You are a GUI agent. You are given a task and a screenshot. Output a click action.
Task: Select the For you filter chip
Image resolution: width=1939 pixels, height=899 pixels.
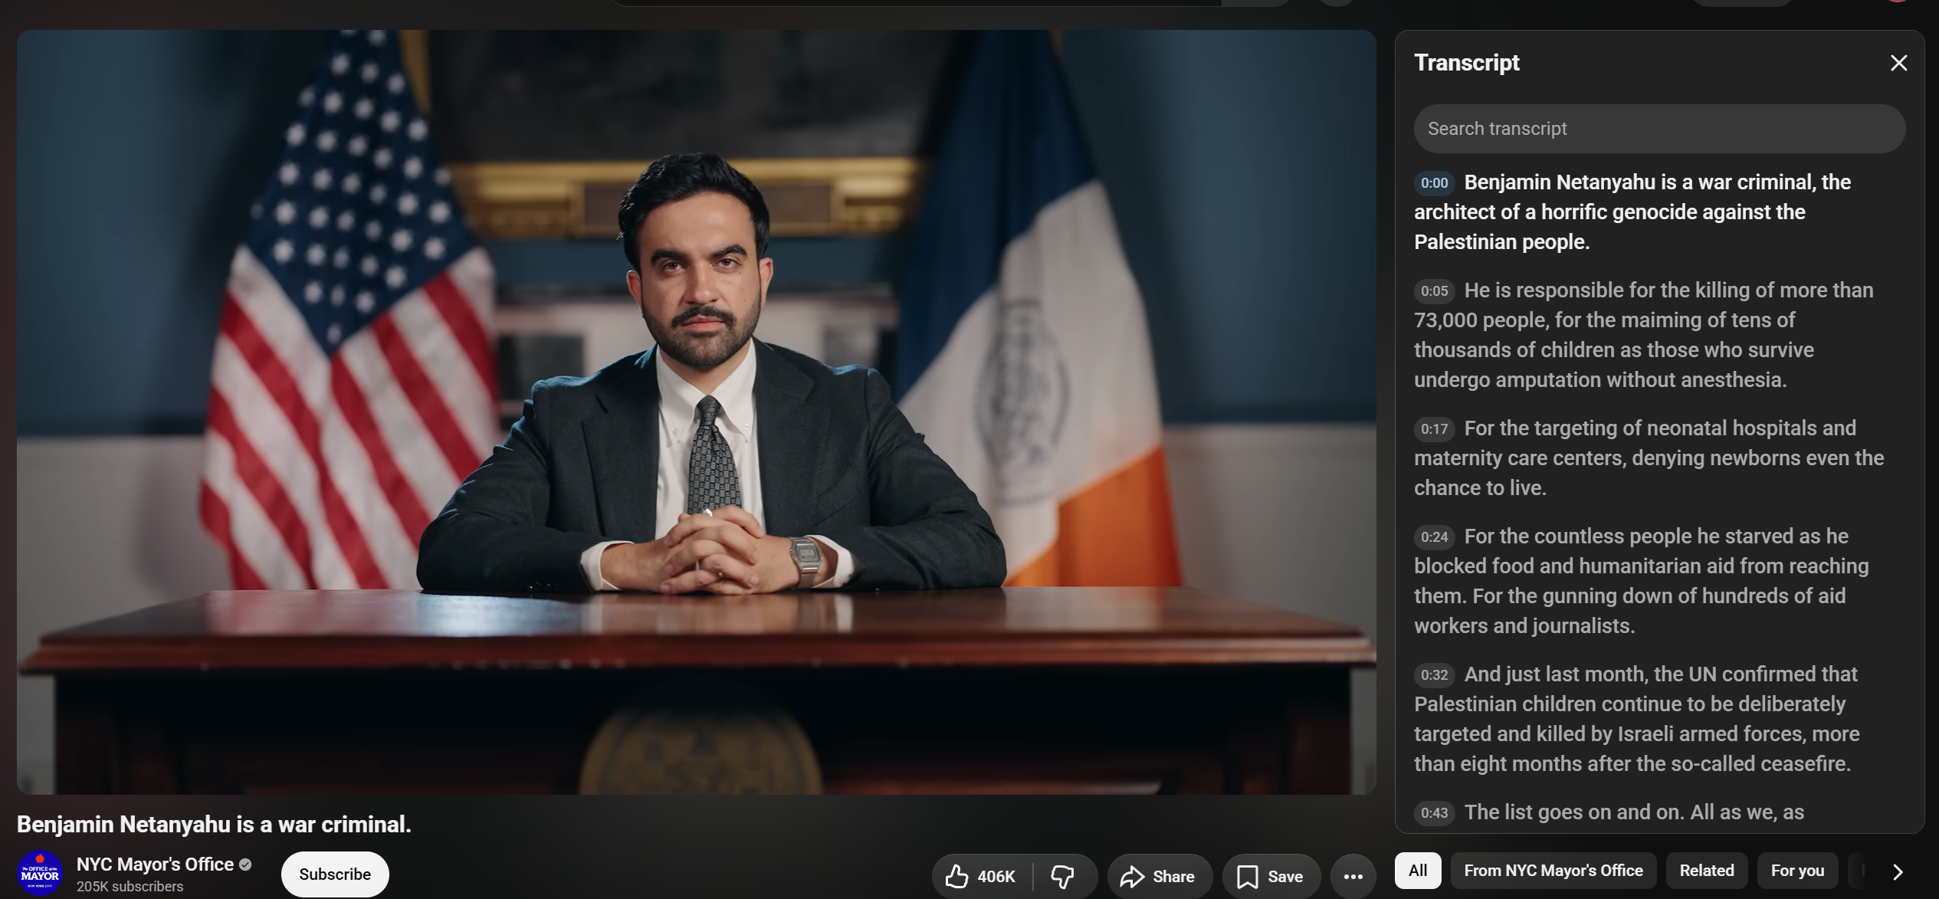click(x=1797, y=871)
